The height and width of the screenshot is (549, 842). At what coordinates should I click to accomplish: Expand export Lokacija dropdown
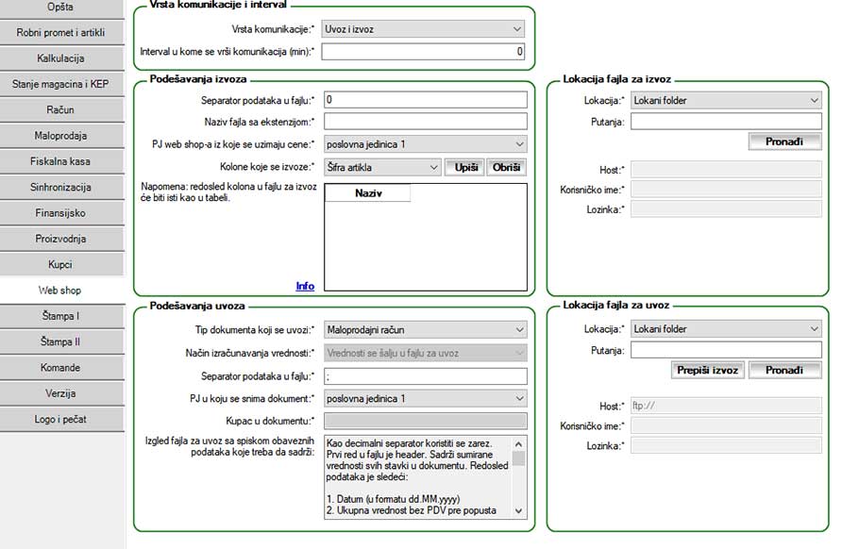[x=726, y=100]
